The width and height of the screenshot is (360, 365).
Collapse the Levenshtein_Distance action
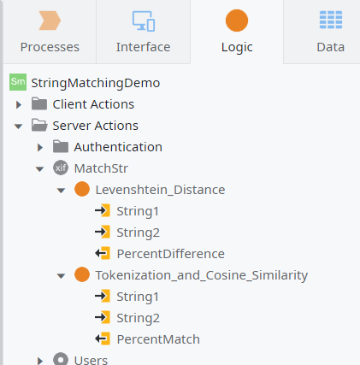click(61, 191)
